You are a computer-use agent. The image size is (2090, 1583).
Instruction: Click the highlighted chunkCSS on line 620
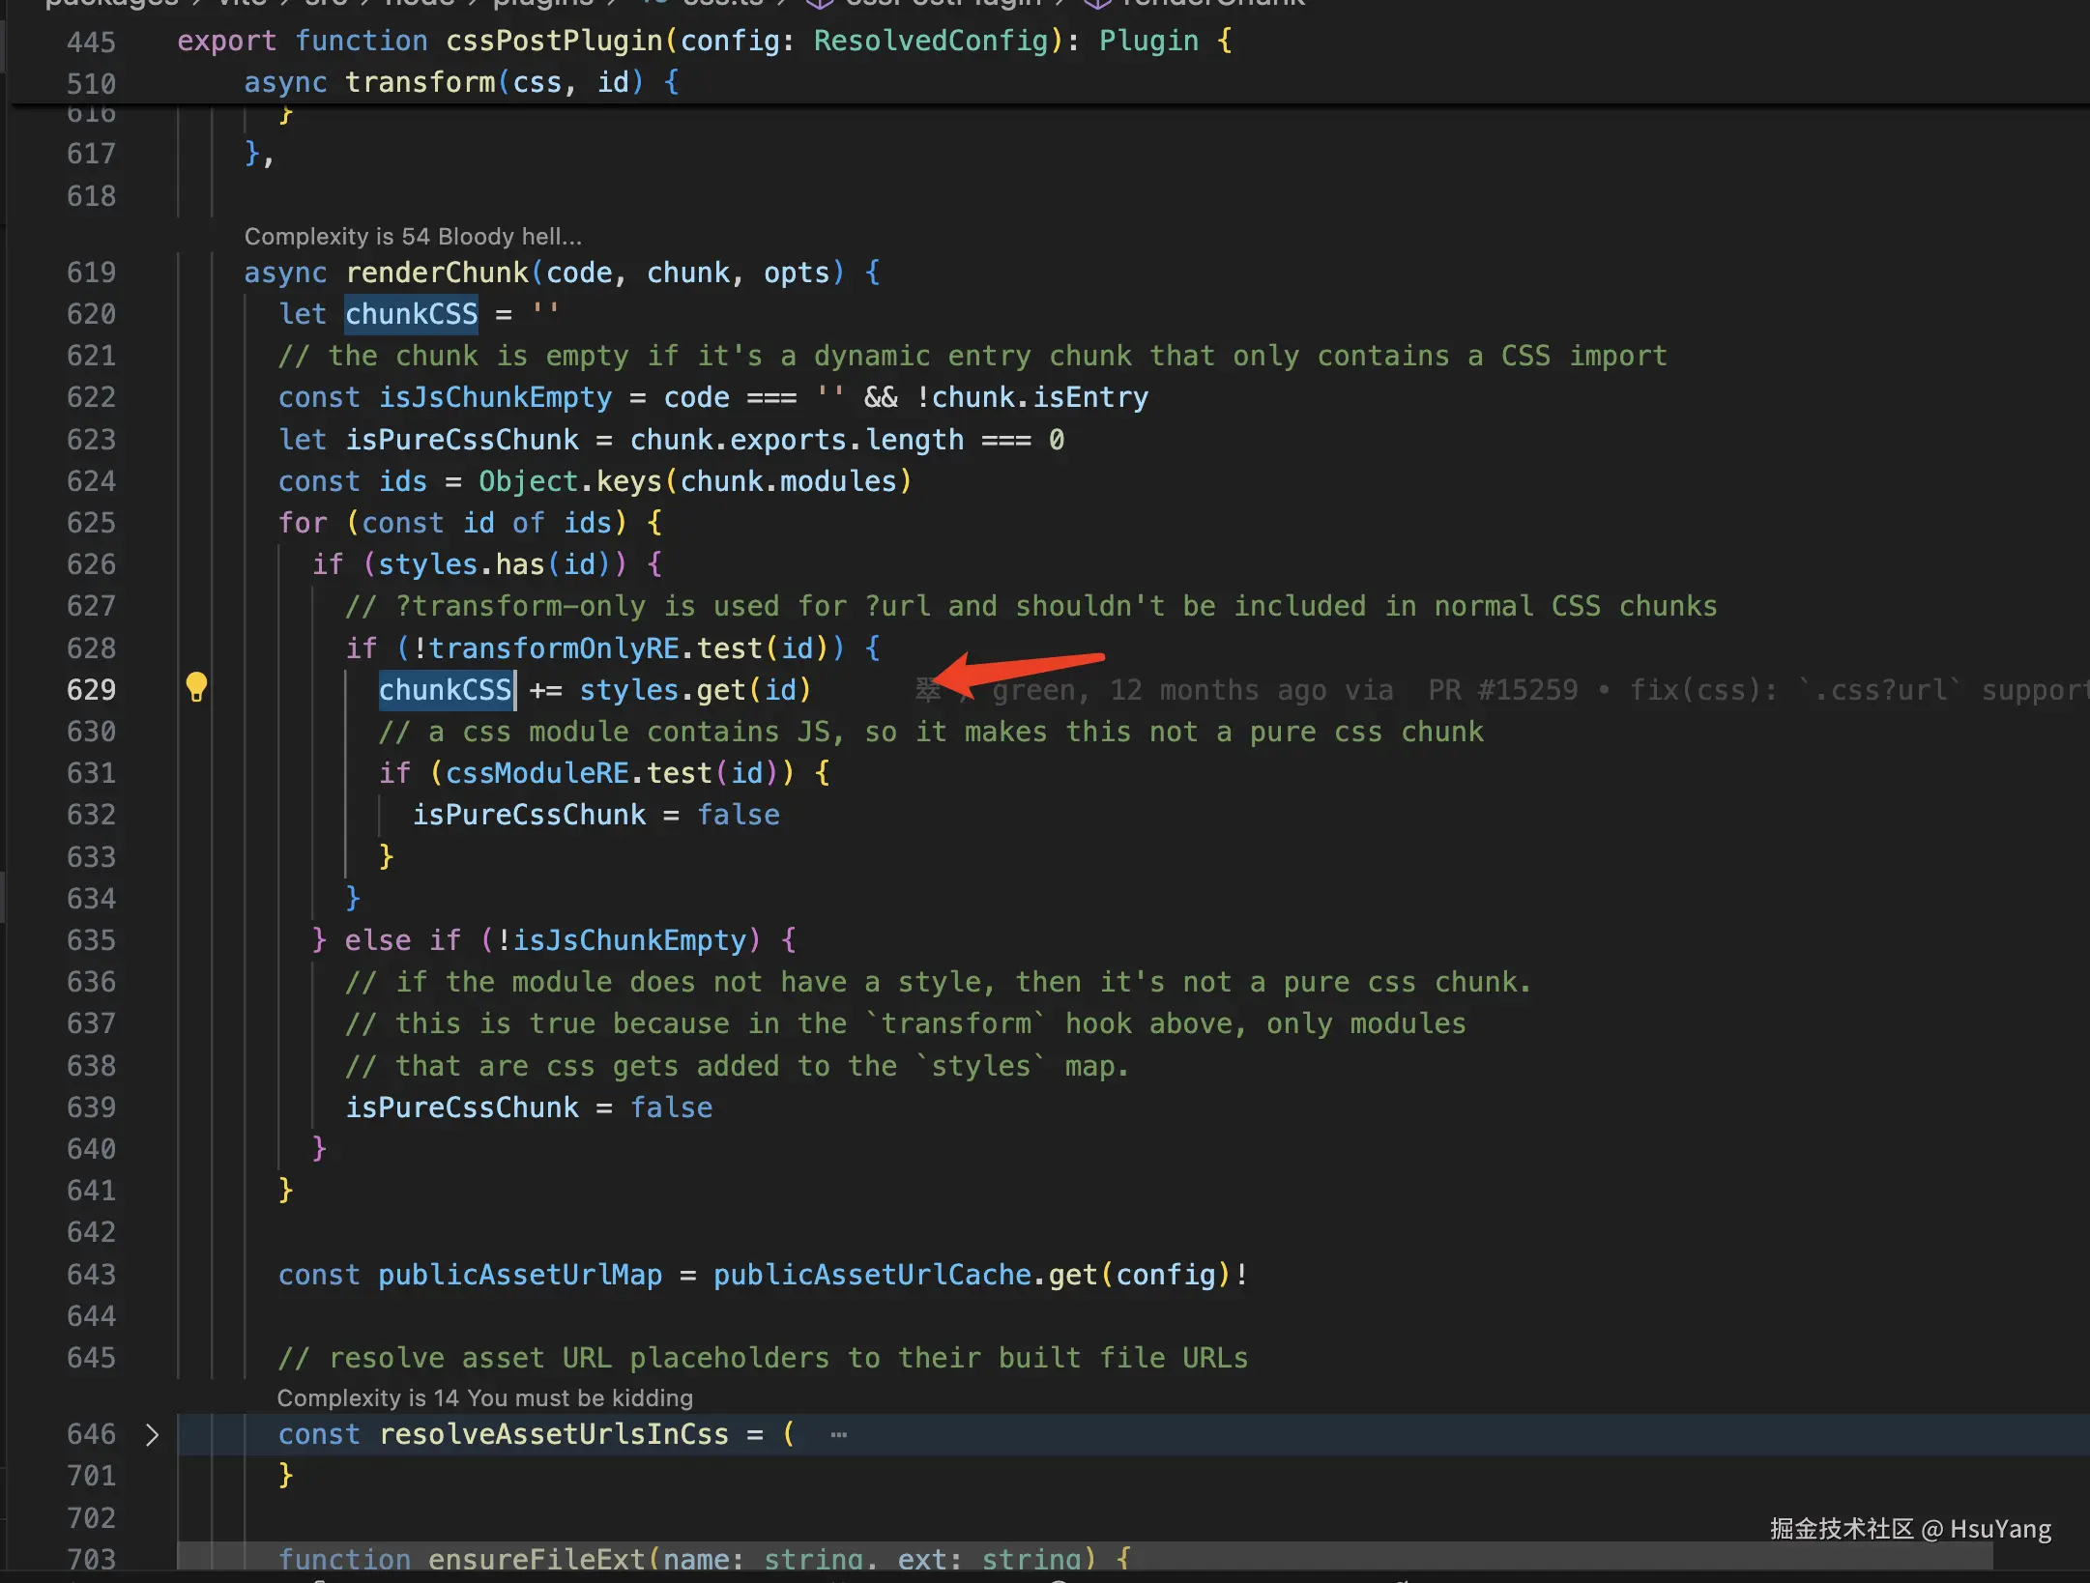coord(412,314)
